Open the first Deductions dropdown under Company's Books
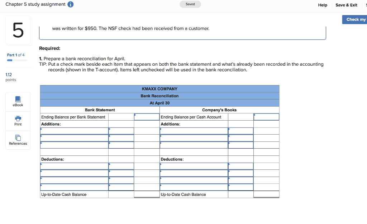The image size is (367, 224). point(194,166)
